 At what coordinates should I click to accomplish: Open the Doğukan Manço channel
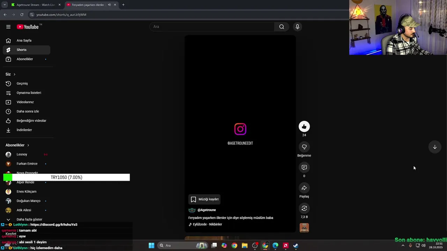(27, 201)
